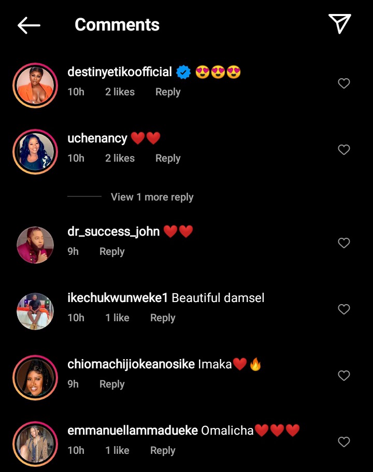This screenshot has height=472, width=373.
Task: Open uchenancy's profile picture
Action: pos(35,152)
